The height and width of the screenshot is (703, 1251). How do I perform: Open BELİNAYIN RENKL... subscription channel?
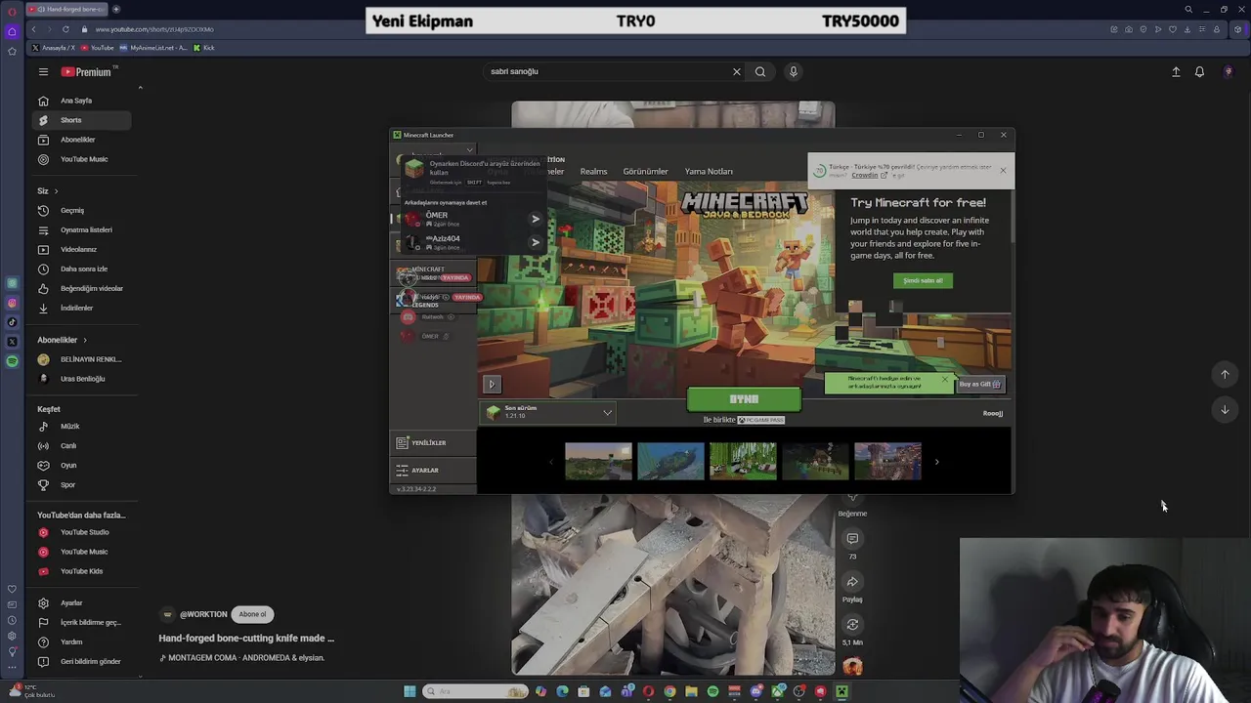pos(82,359)
